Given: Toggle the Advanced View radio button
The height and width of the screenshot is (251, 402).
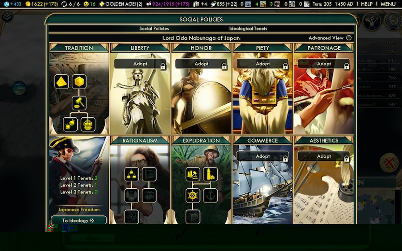Looking at the screenshot, I should tap(349, 38).
